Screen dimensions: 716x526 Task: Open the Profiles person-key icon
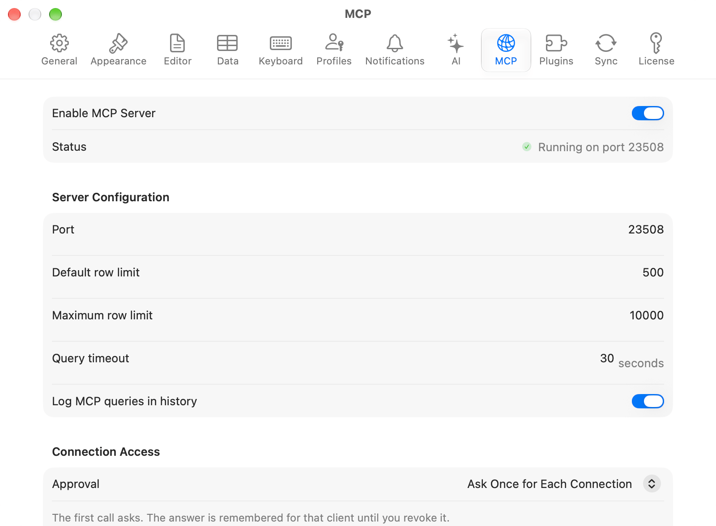pos(334,42)
